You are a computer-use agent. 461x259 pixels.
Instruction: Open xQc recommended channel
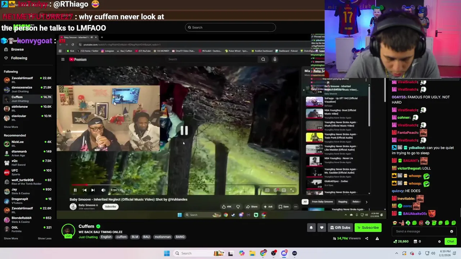click(x=28, y=163)
